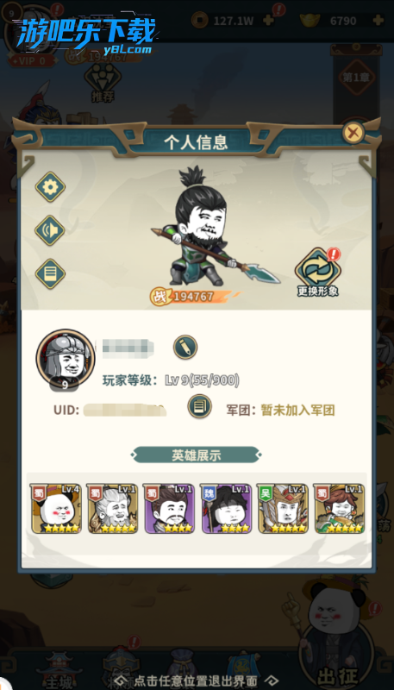Viewport: 394px width, 690px height.
Task: Select the 吴 faction hero card
Action: point(282,509)
